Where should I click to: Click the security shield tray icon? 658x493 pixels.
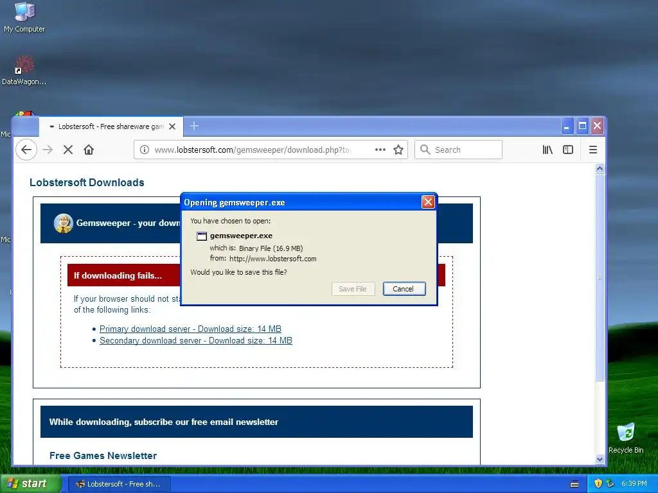(x=598, y=484)
